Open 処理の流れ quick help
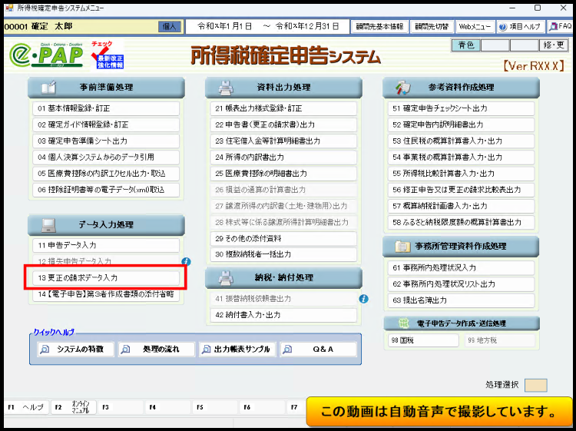576x431 pixels. 157,349
